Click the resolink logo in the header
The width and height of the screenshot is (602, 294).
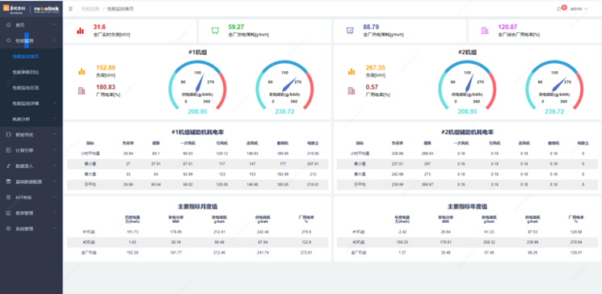point(46,8)
